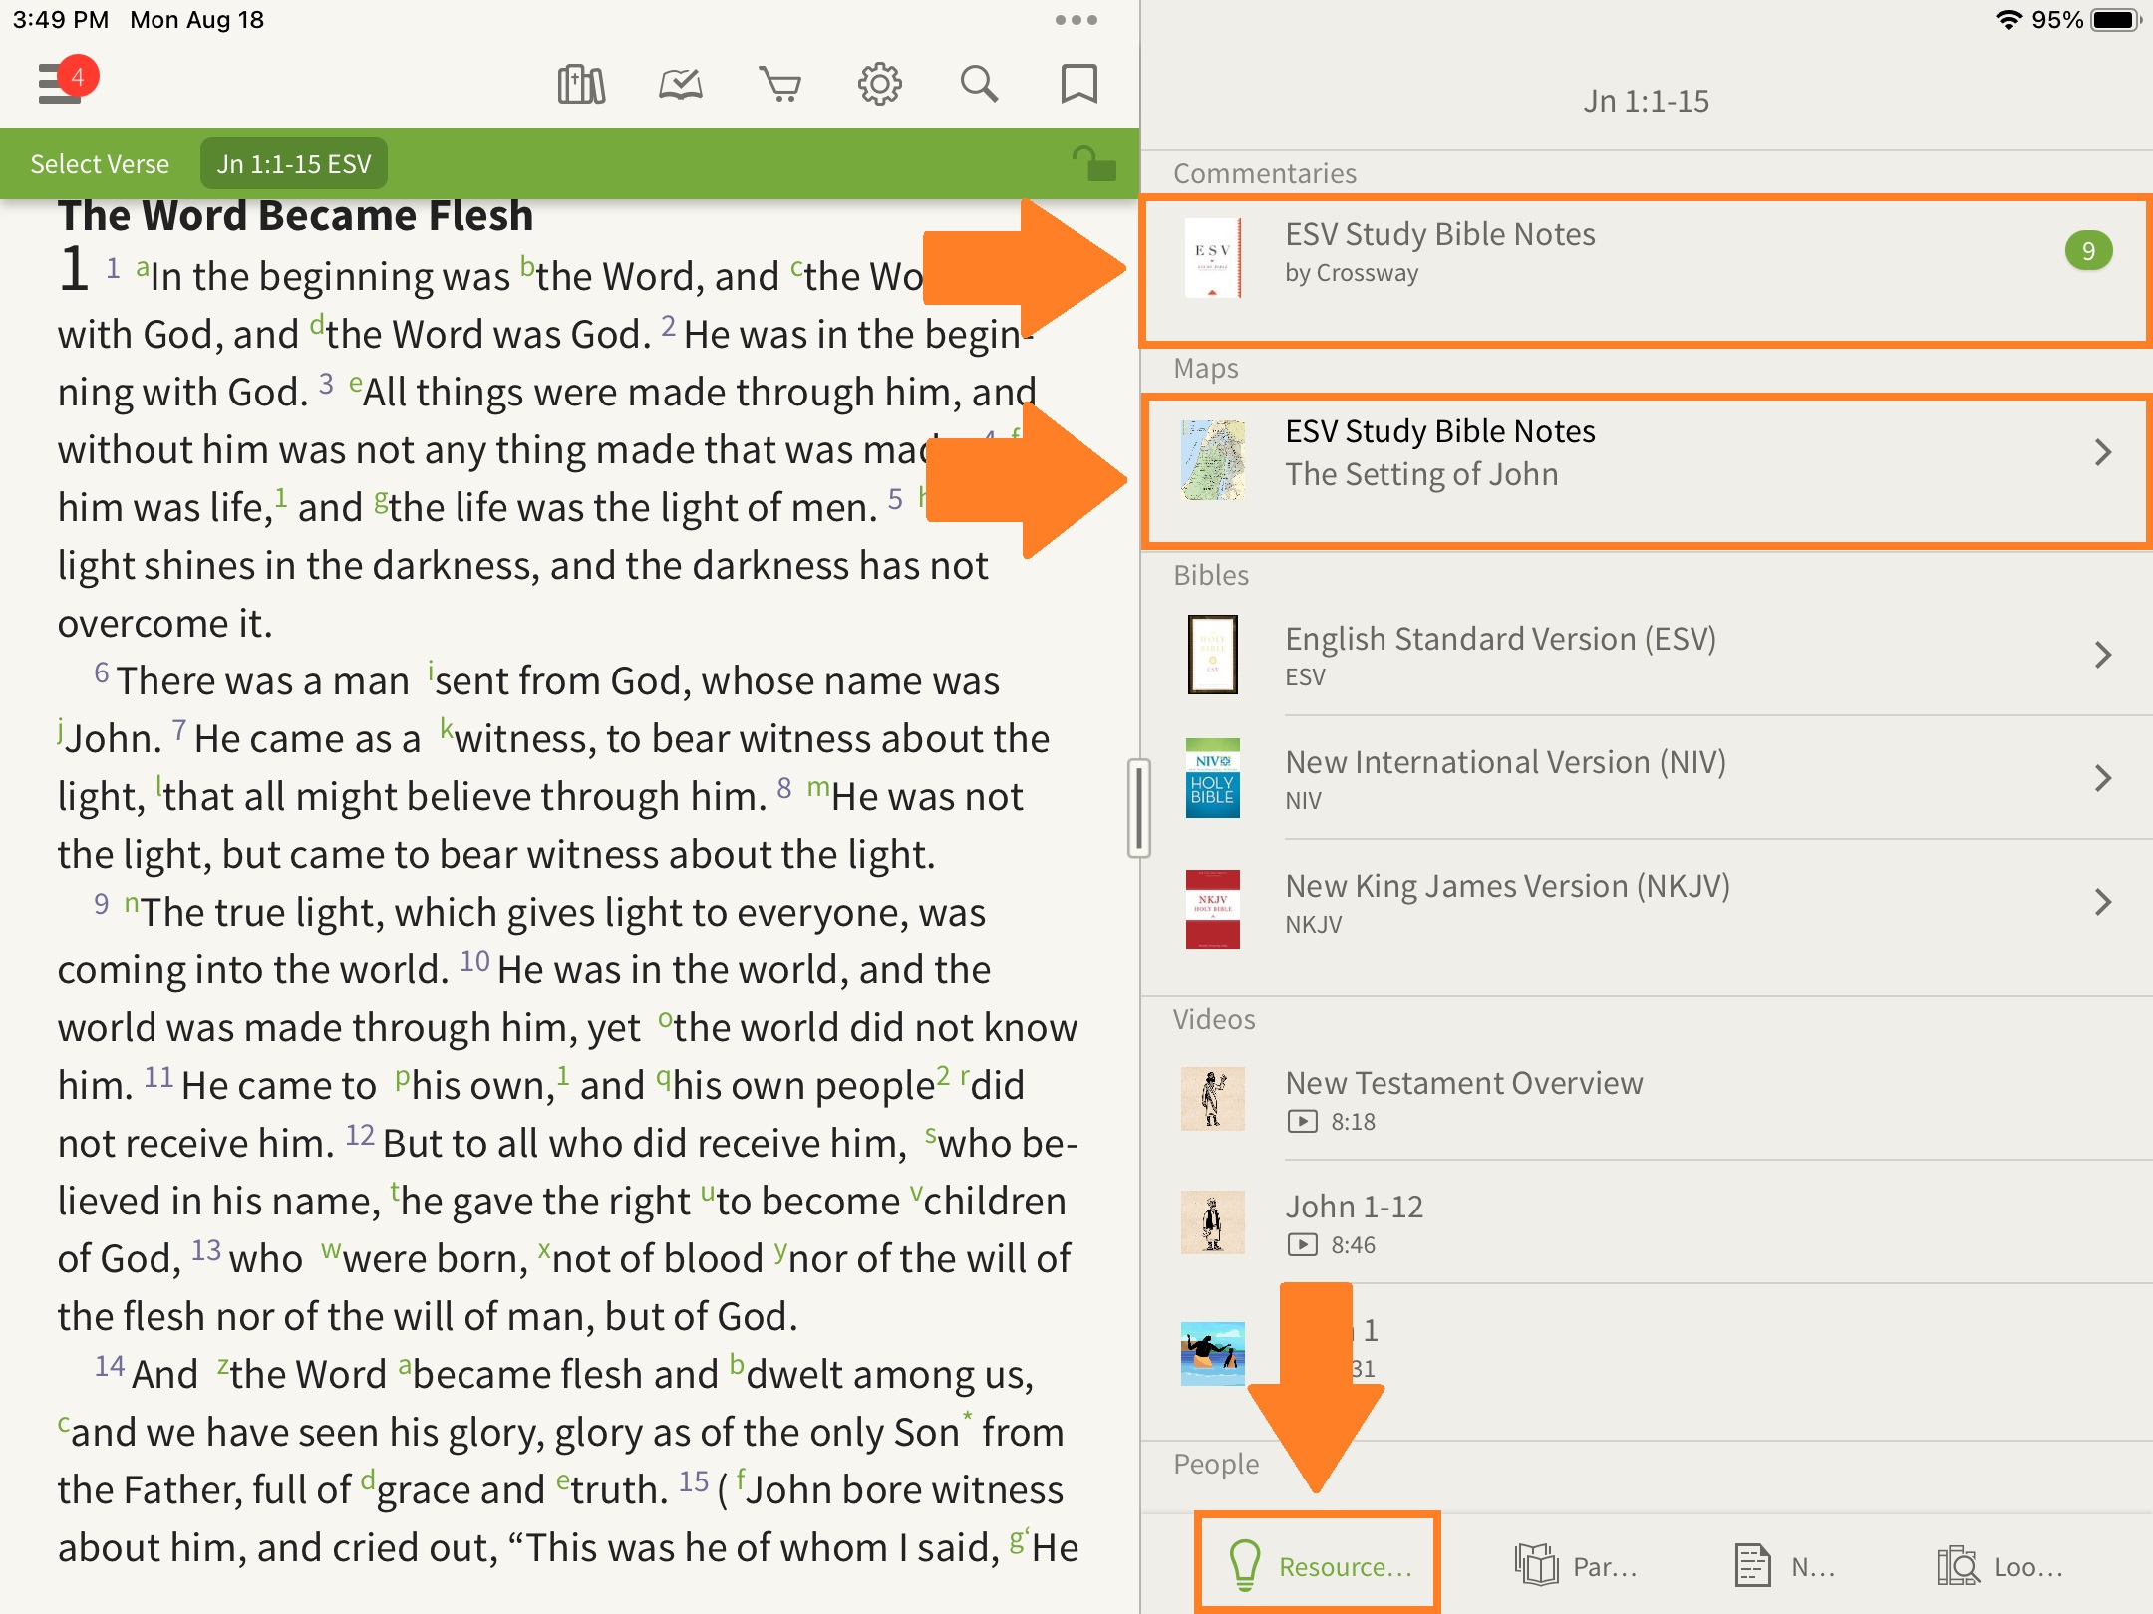
Task: Open ESV Study Bible Notes by Crossway
Action: click(1645, 271)
